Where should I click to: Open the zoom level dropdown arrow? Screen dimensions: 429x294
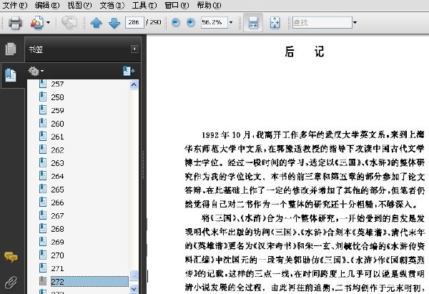(231, 22)
